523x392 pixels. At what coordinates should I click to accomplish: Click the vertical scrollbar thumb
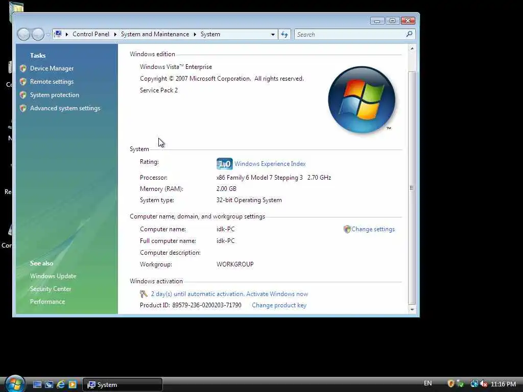click(412, 187)
